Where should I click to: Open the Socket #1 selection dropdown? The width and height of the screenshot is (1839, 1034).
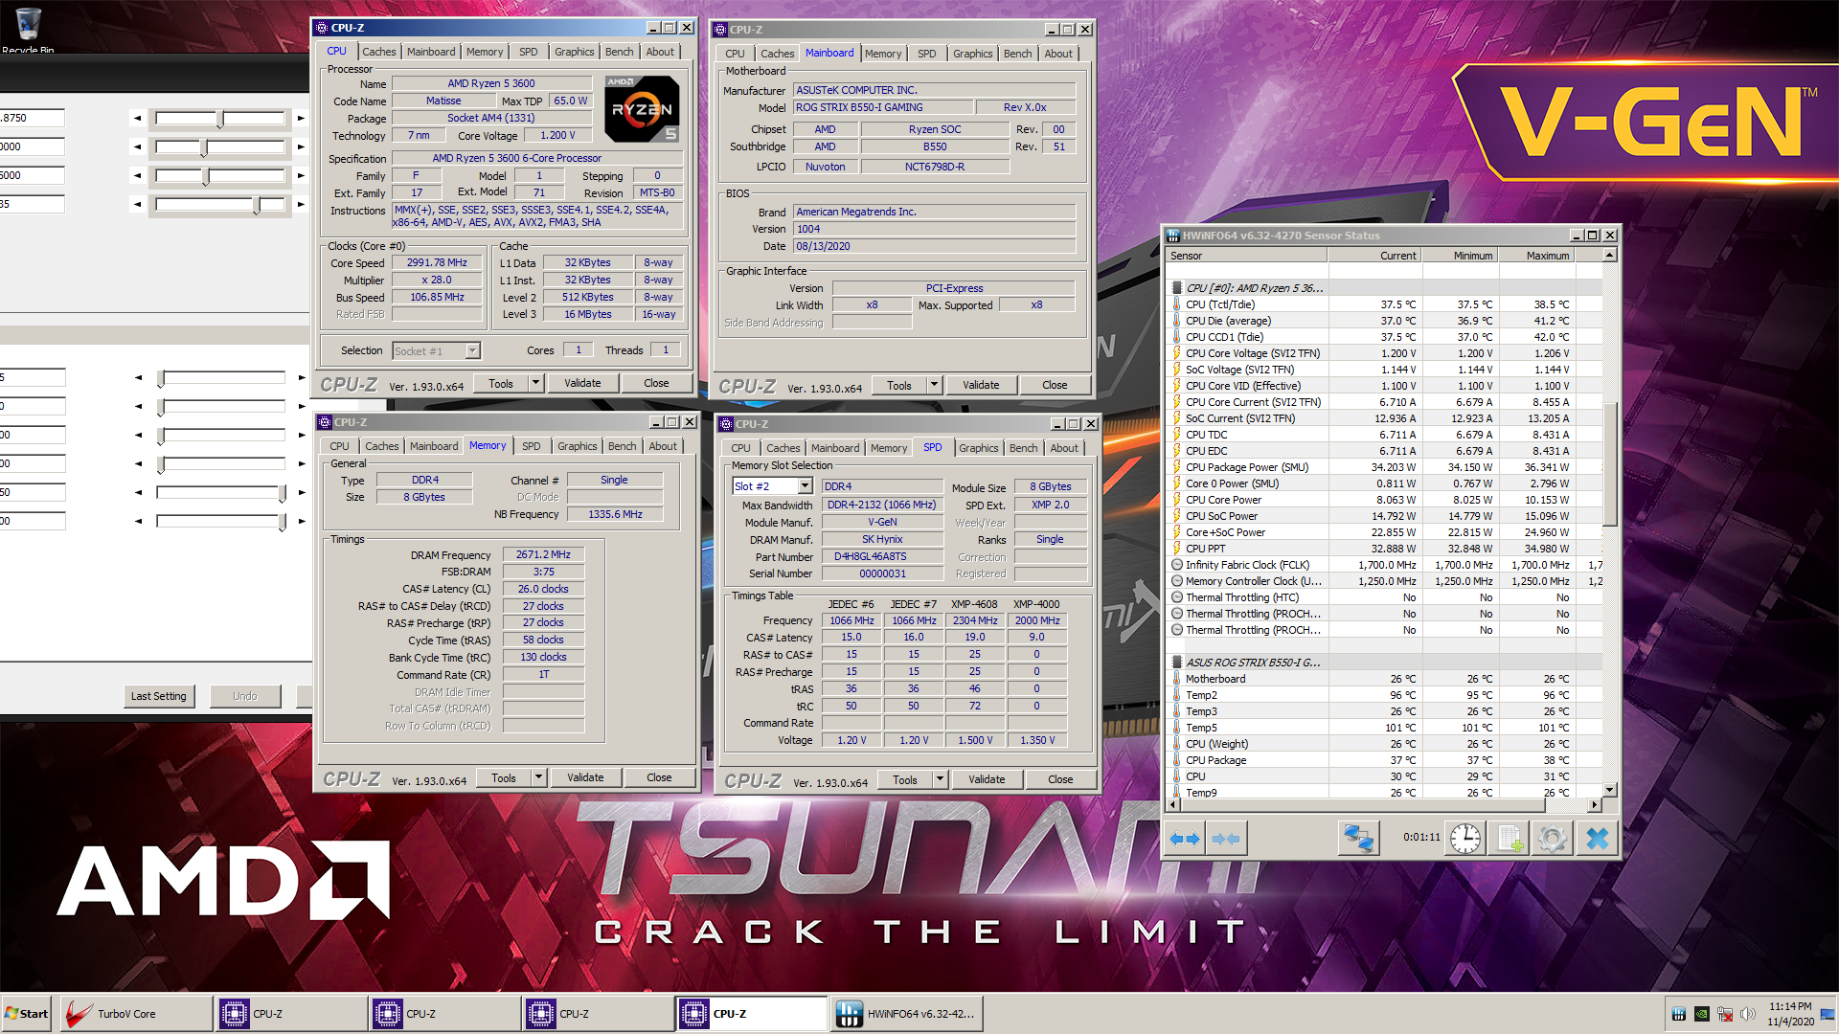click(x=472, y=351)
